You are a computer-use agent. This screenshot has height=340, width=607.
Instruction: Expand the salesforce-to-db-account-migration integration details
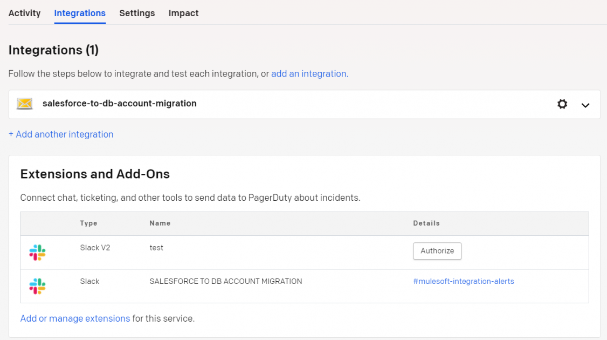pos(585,104)
